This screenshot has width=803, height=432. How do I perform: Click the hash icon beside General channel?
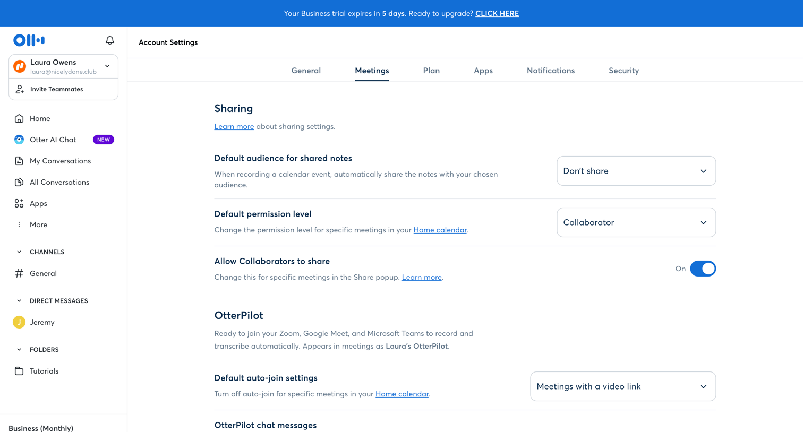coord(19,273)
